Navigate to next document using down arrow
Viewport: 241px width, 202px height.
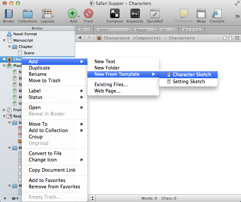click(x=230, y=38)
